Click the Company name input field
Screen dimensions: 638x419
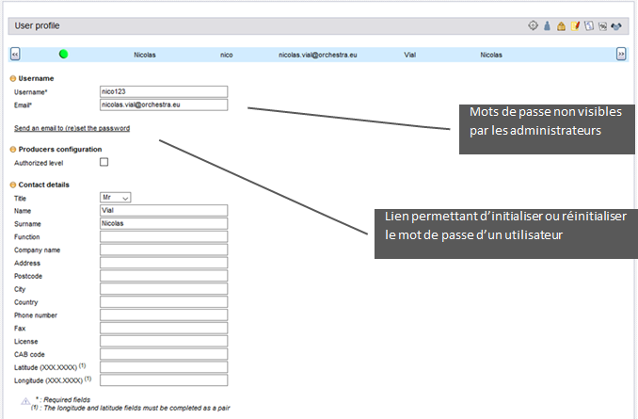[x=165, y=250]
